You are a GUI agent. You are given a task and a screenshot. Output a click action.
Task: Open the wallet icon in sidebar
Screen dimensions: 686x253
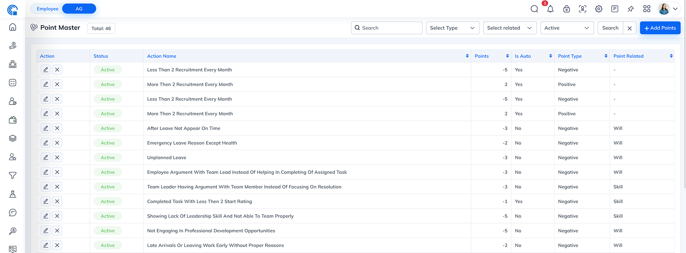tap(13, 120)
